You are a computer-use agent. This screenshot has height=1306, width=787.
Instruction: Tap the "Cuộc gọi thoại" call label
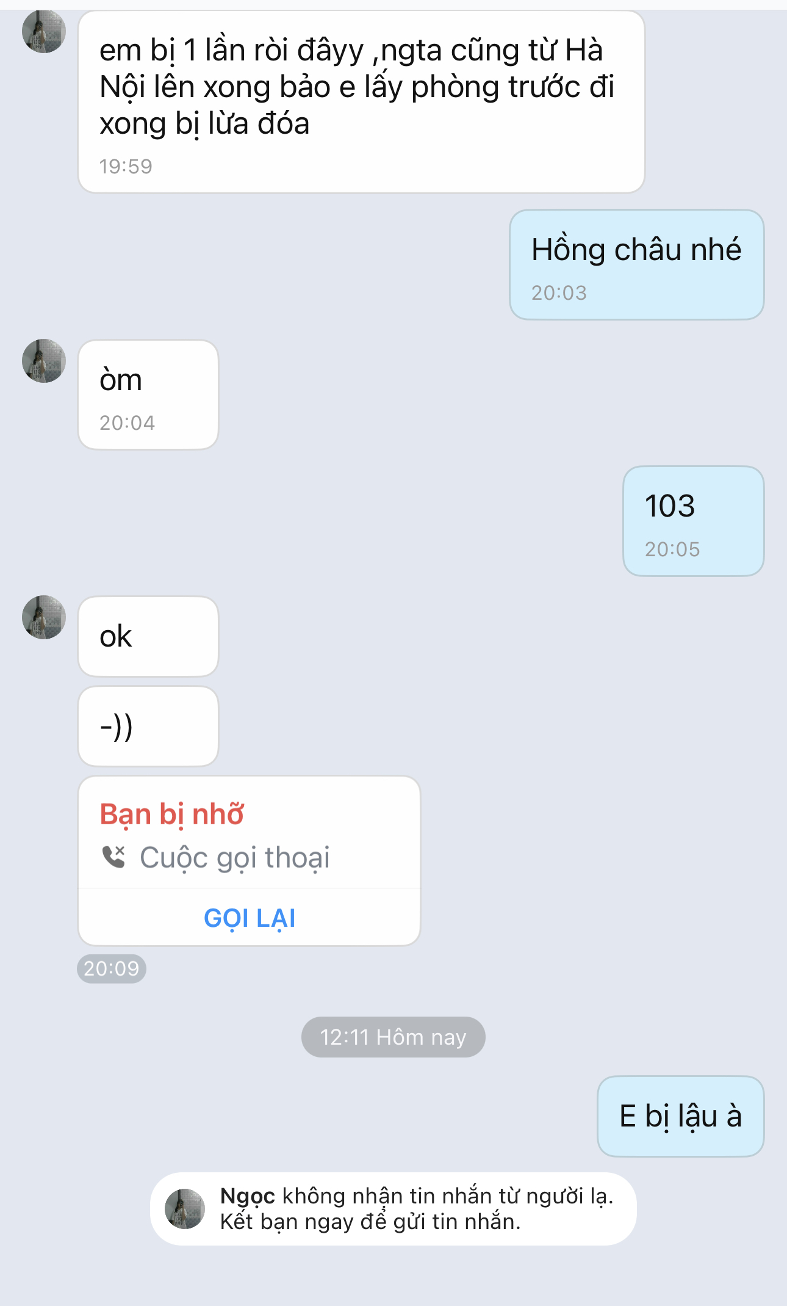click(x=235, y=857)
